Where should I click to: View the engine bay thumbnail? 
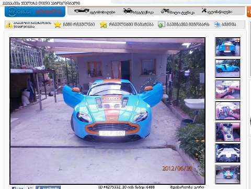click(227, 153)
